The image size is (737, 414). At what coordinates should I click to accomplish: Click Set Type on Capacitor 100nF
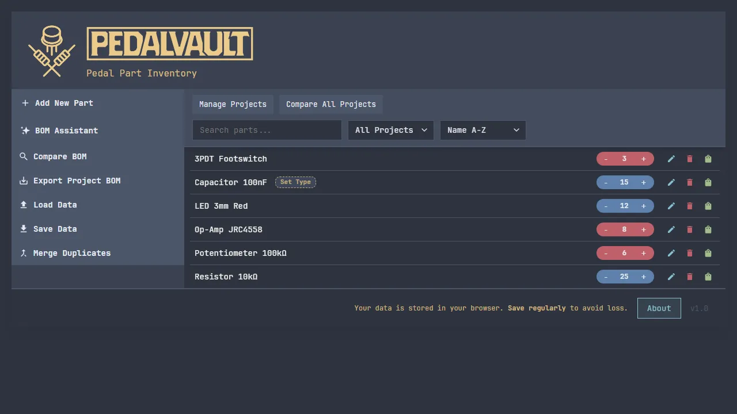[295, 182]
